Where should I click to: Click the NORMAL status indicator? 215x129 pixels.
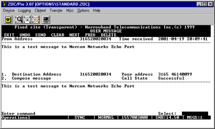tap(106, 118)
